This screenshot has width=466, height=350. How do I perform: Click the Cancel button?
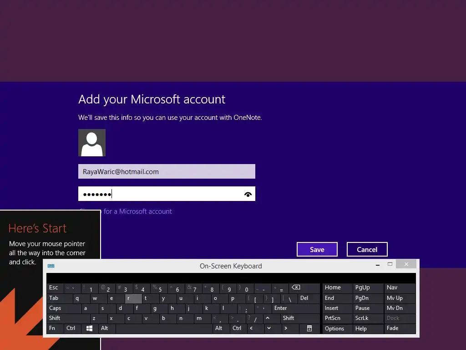(367, 249)
